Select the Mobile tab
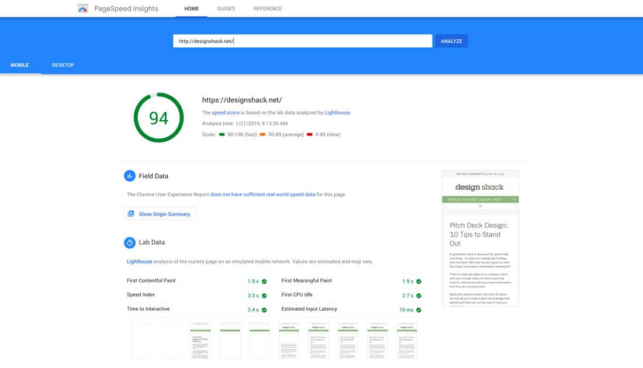Image resolution: width=643 pixels, height=368 pixels. (20, 65)
